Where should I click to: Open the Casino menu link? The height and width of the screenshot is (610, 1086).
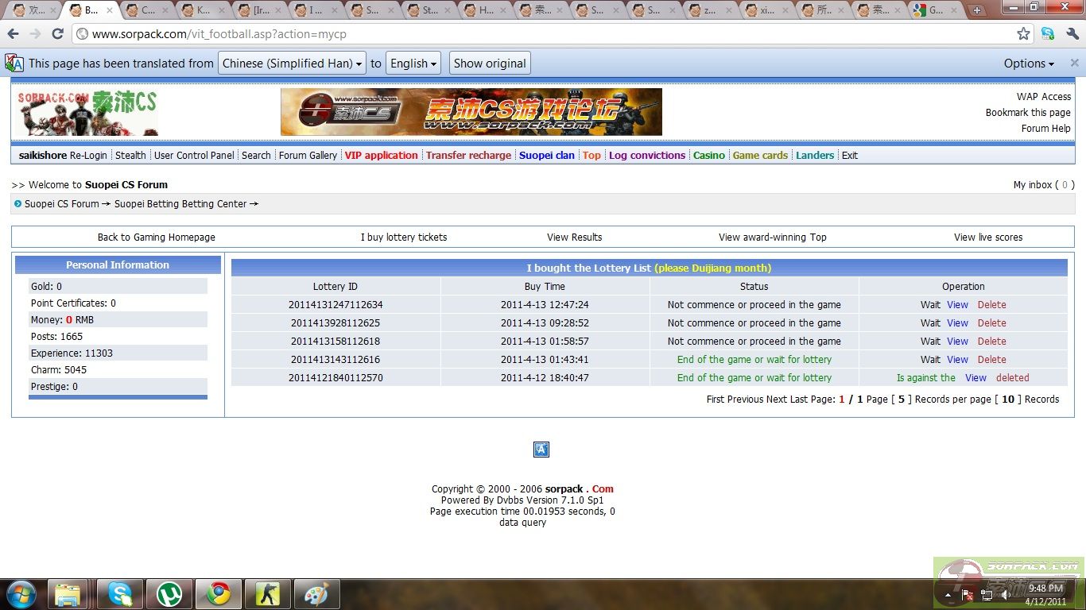[708, 156]
